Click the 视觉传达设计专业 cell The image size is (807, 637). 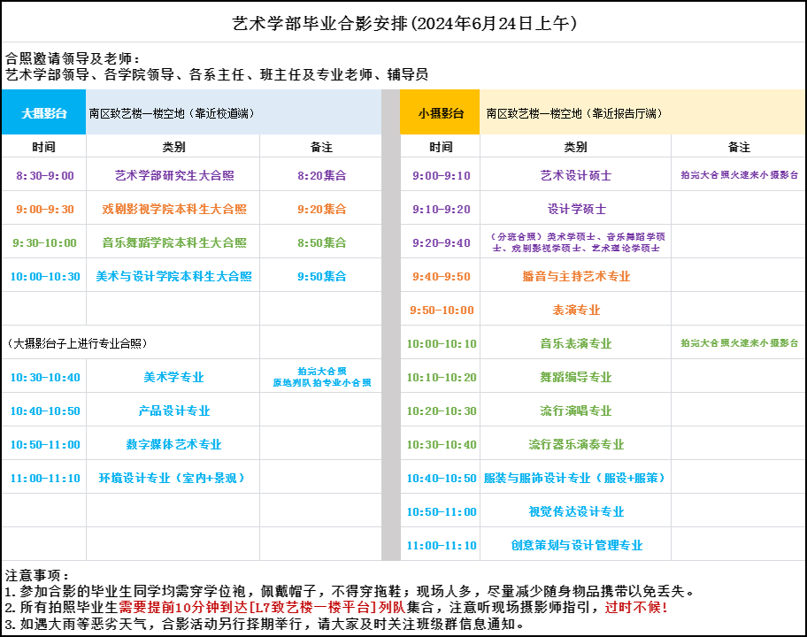[575, 512]
